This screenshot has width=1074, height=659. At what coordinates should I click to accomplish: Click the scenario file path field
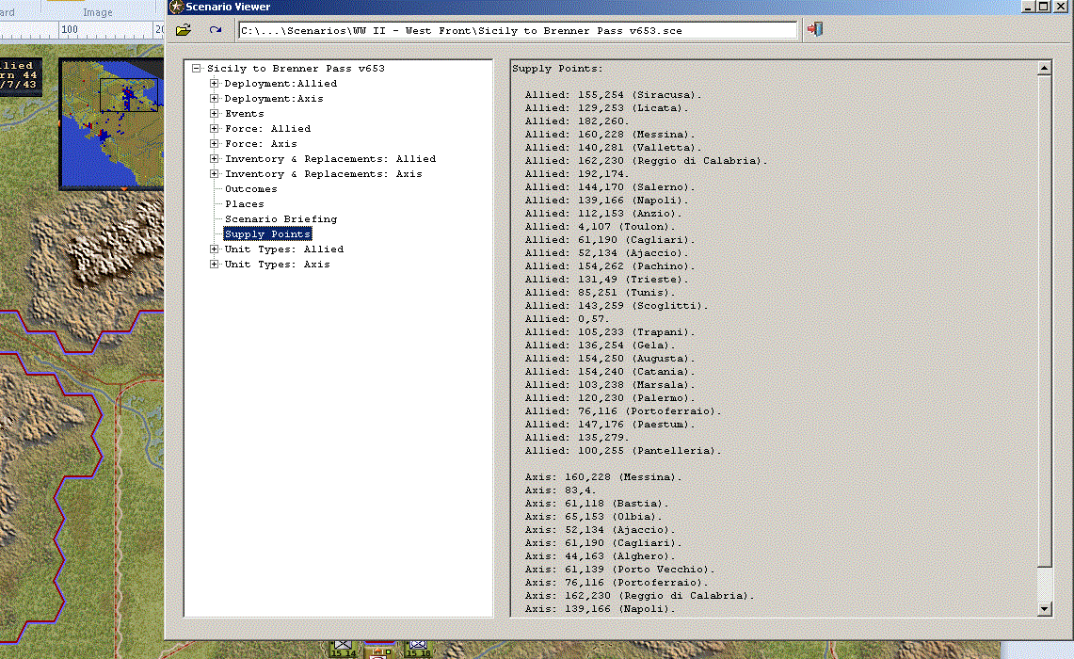pyautogui.click(x=518, y=31)
